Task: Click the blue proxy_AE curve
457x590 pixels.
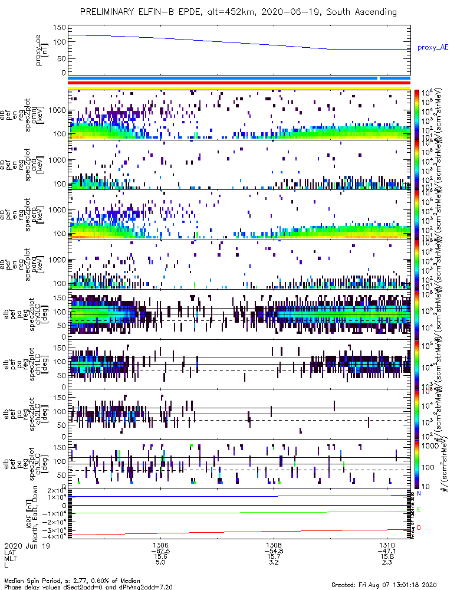Action: (239, 42)
